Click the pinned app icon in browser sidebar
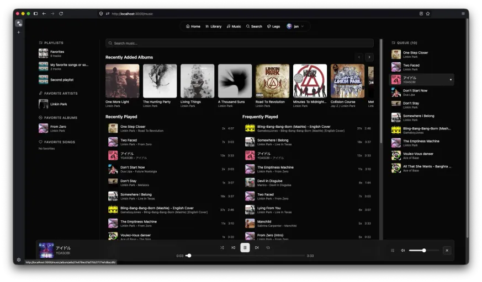 (19, 23)
